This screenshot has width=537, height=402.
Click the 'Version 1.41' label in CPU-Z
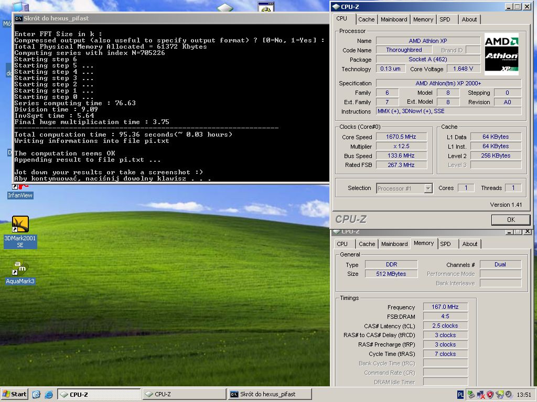click(x=506, y=205)
